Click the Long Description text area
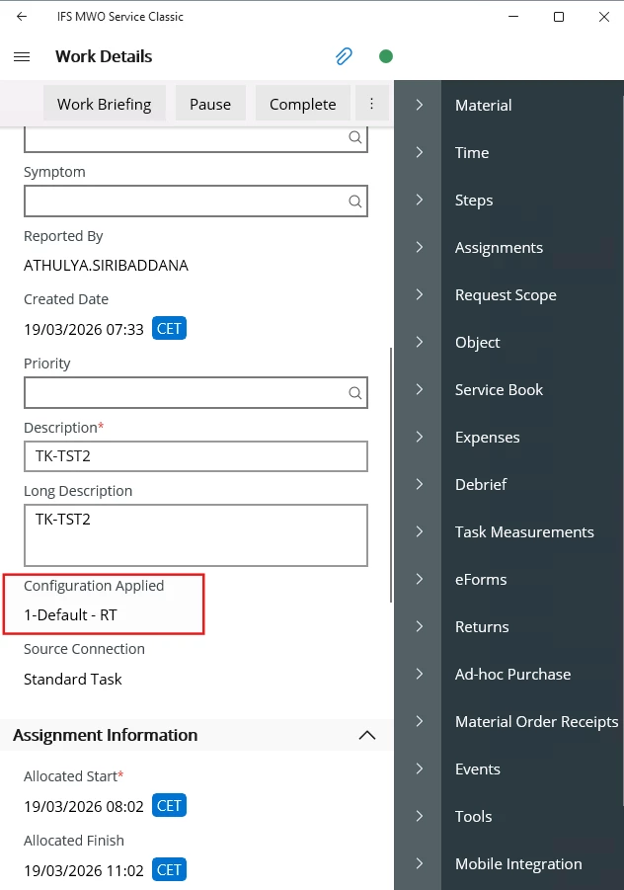Viewport: 624px width, 890px height. coord(195,534)
